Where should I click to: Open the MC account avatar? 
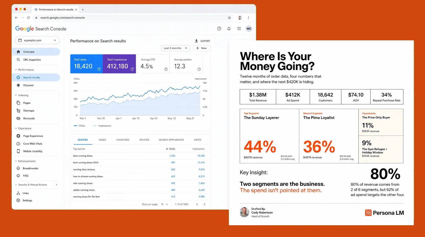(x=249, y=29)
